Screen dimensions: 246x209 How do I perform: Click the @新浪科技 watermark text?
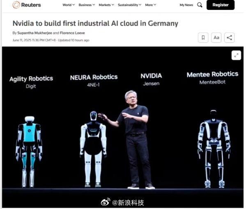(x=128, y=202)
